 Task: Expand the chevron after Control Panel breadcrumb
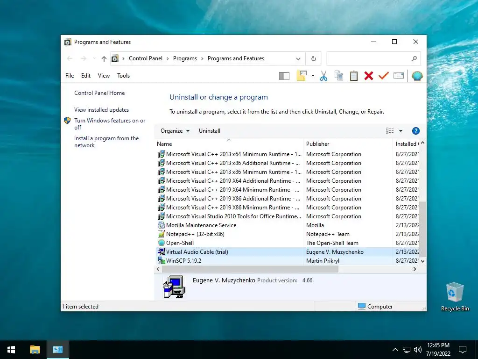(168, 58)
